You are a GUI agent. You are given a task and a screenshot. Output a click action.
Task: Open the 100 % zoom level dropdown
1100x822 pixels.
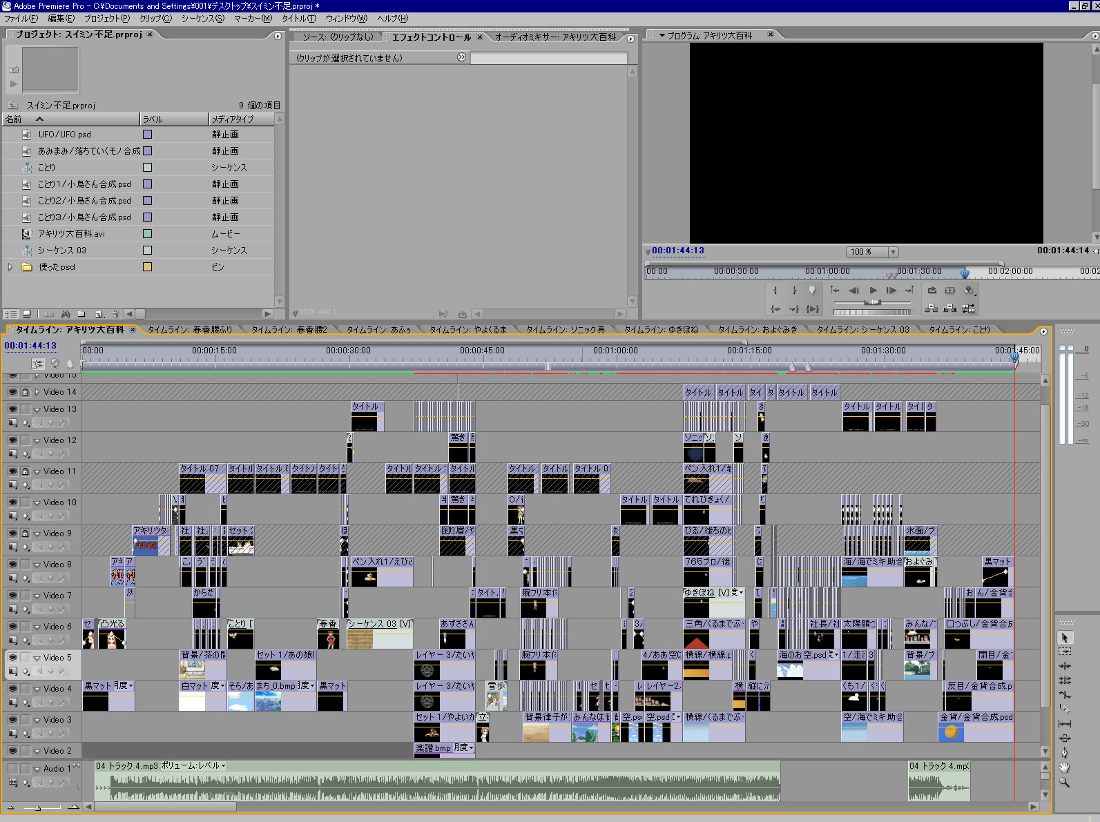[893, 252]
